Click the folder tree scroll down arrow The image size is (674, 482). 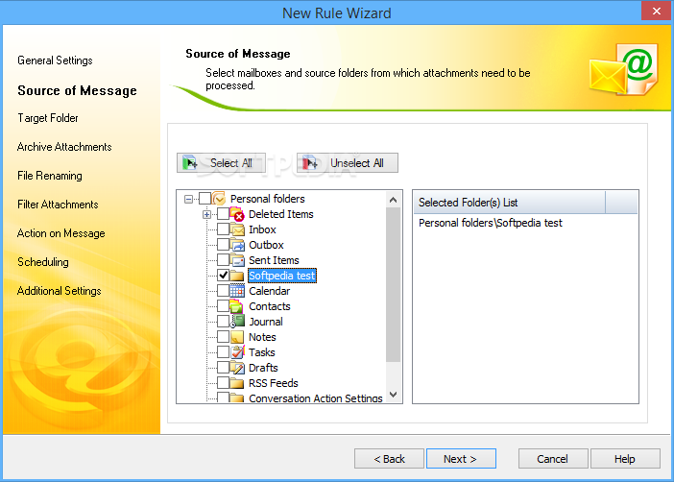(x=393, y=395)
